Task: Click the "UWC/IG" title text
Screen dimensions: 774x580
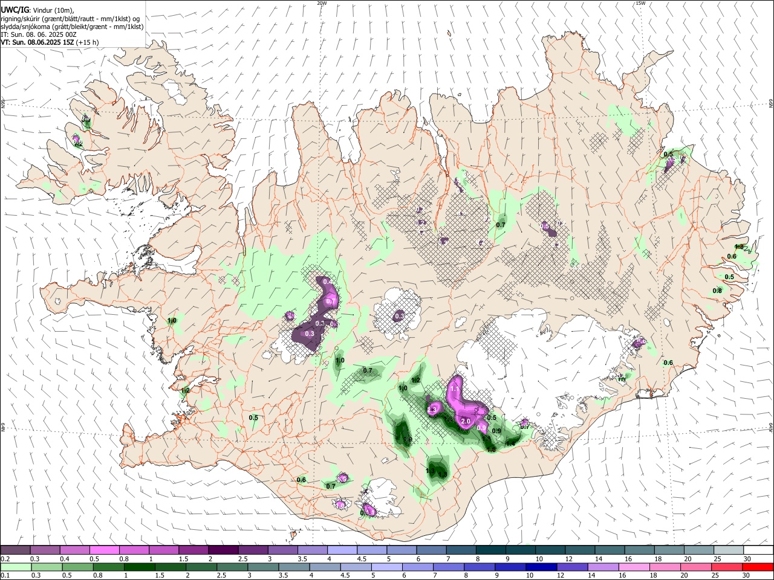Action: (15, 10)
